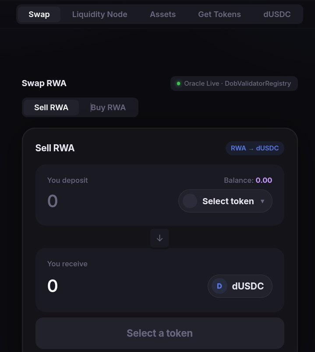Click the swap direction down-arrow icon
The image size is (315, 352).
[159, 238]
